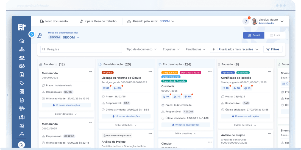Click 10 novas atualizações on the Ouvidoria card
The height and width of the screenshot is (150, 301).
click(x=186, y=125)
